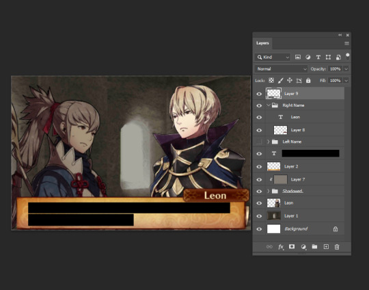The height and width of the screenshot is (290, 369).
Task: Click the Fill 100% field
Action: click(x=335, y=81)
